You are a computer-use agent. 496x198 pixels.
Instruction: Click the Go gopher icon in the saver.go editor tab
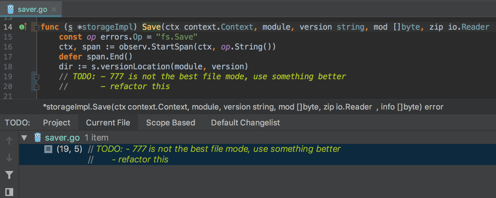(x=11, y=9)
